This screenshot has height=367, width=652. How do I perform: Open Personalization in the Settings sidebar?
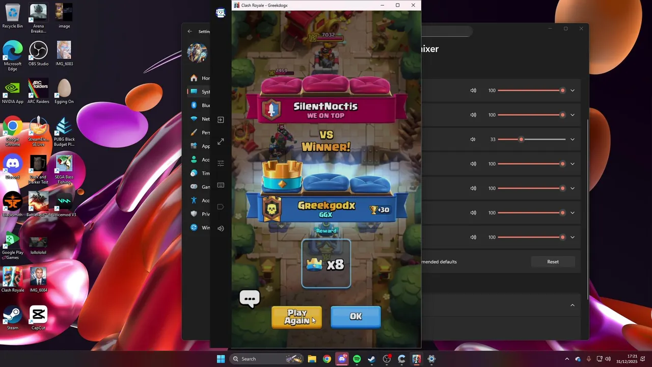pos(199,133)
